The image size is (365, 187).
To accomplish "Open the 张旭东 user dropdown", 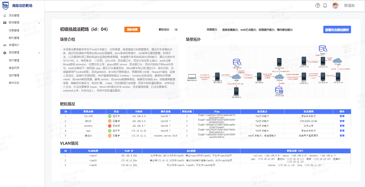I will click(350, 6).
